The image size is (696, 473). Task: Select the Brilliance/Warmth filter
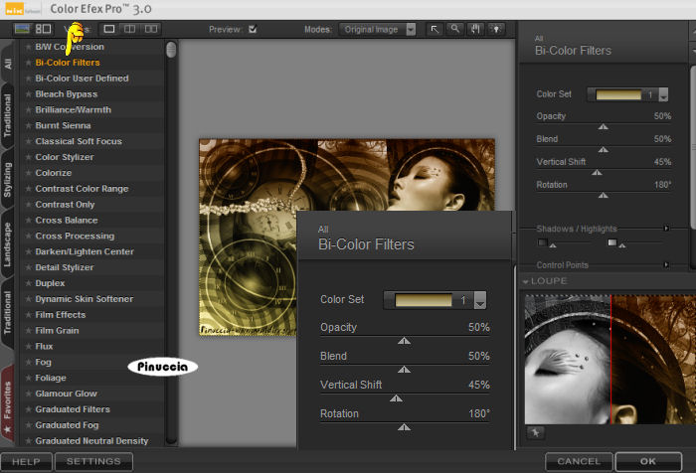[74, 109]
